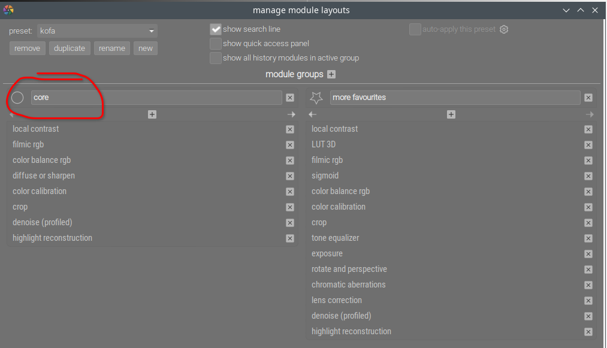Remove local contrast from the core group
Screen dimensions: 607x348
point(290,129)
